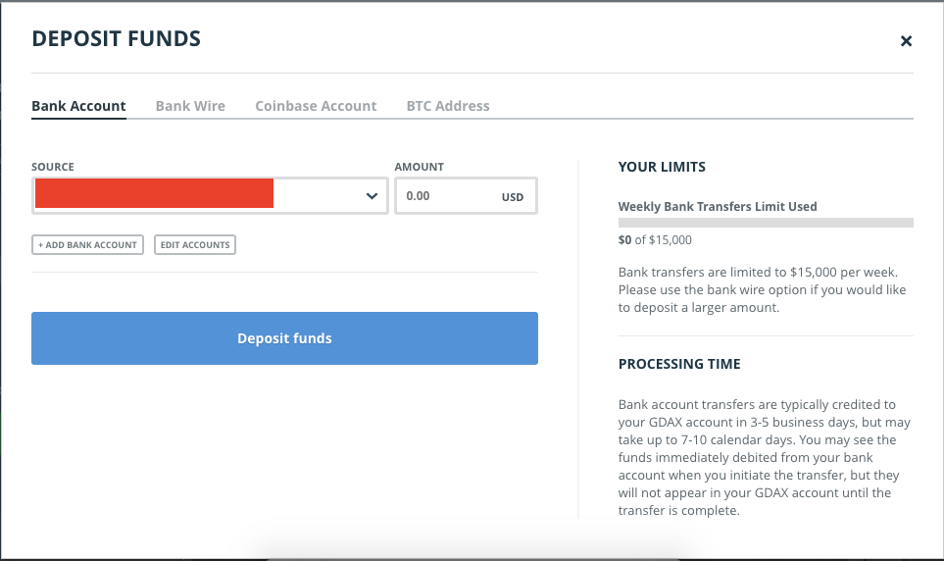944x561 pixels.
Task: Close the Deposit Funds dialog
Action: [x=906, y=41]
